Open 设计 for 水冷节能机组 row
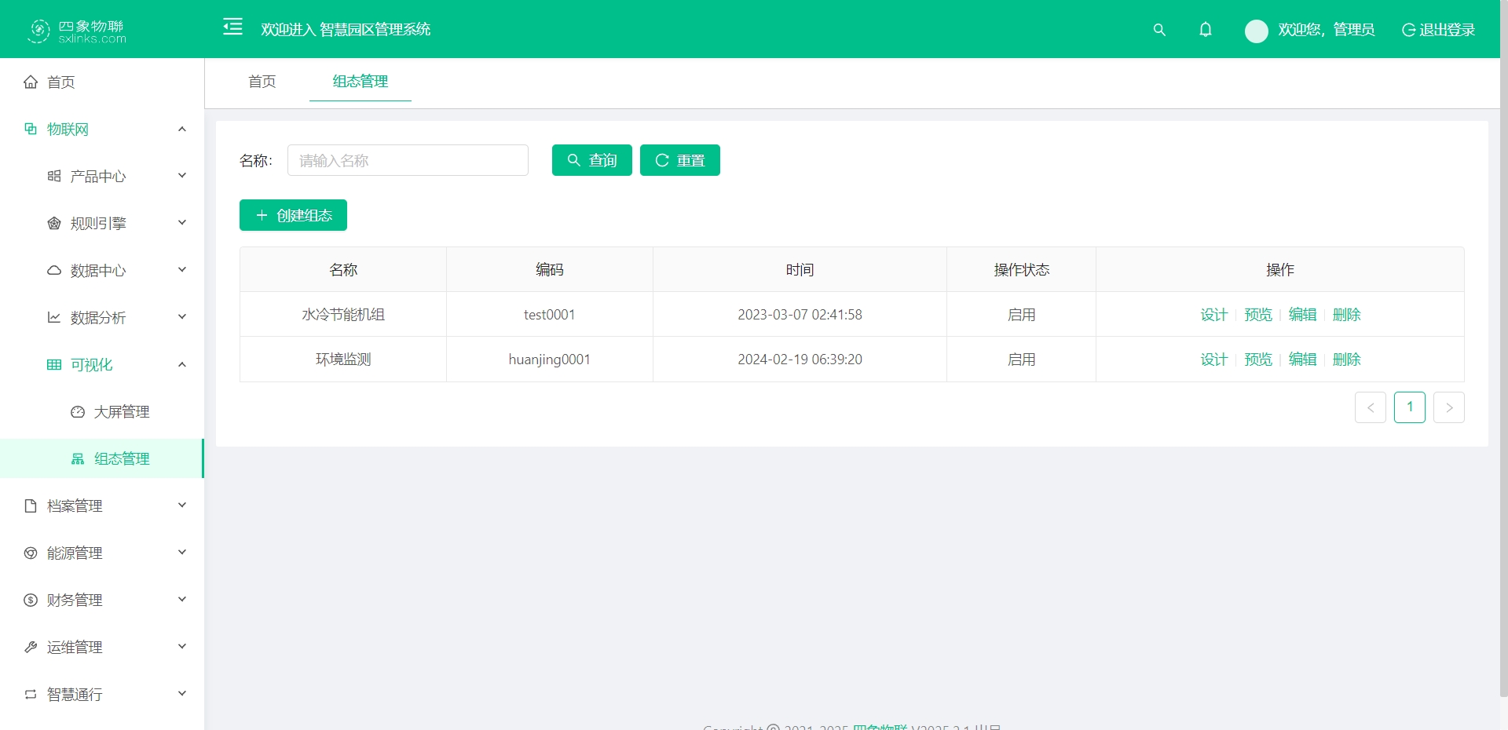This screenshot has width=1508, height=730. (1213, 315)
